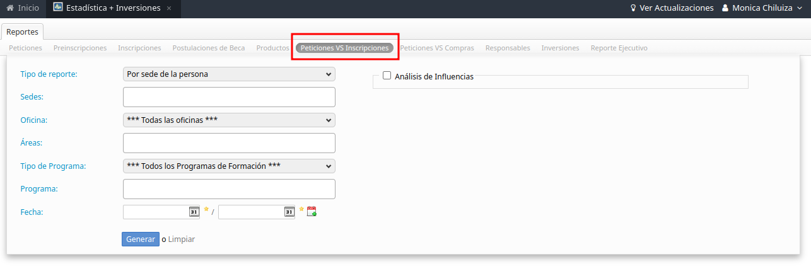Click the Áreas input field
The width and height of the screenshot is (811, 276).
(229, 143)
